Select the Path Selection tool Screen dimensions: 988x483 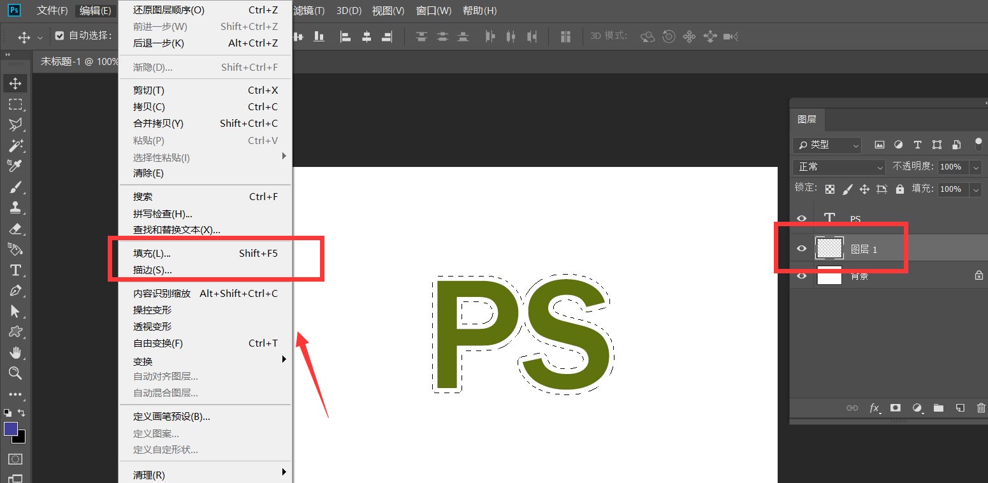[15, 311]
